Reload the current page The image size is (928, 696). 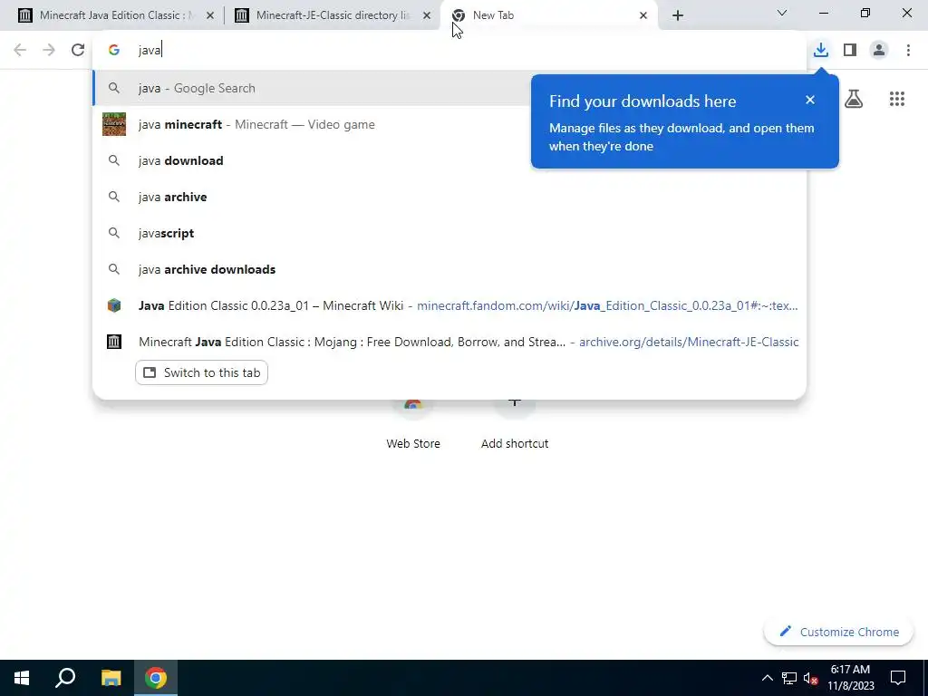[x=78, y=50]
